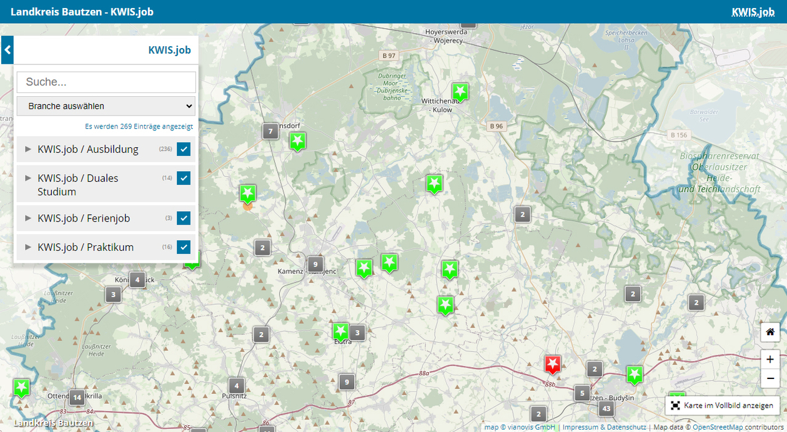Select green star marker beside cluster 7
787x432 pixels.
[298, 141]
